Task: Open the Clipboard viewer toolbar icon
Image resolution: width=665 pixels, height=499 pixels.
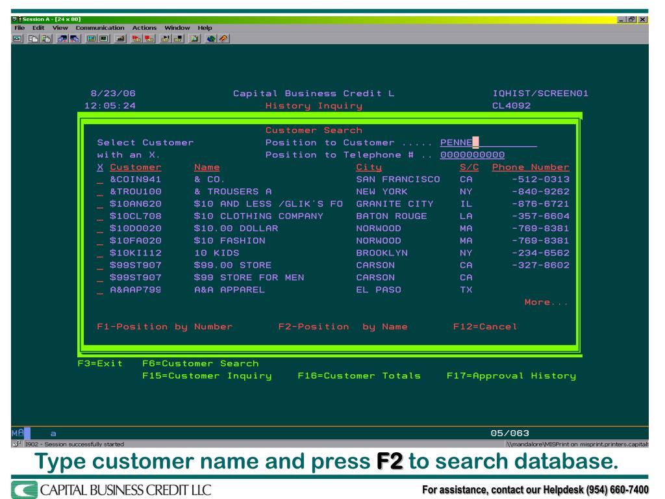Action: coord(195,38)
